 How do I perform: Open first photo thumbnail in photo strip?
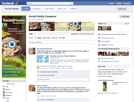coord(35,26)
